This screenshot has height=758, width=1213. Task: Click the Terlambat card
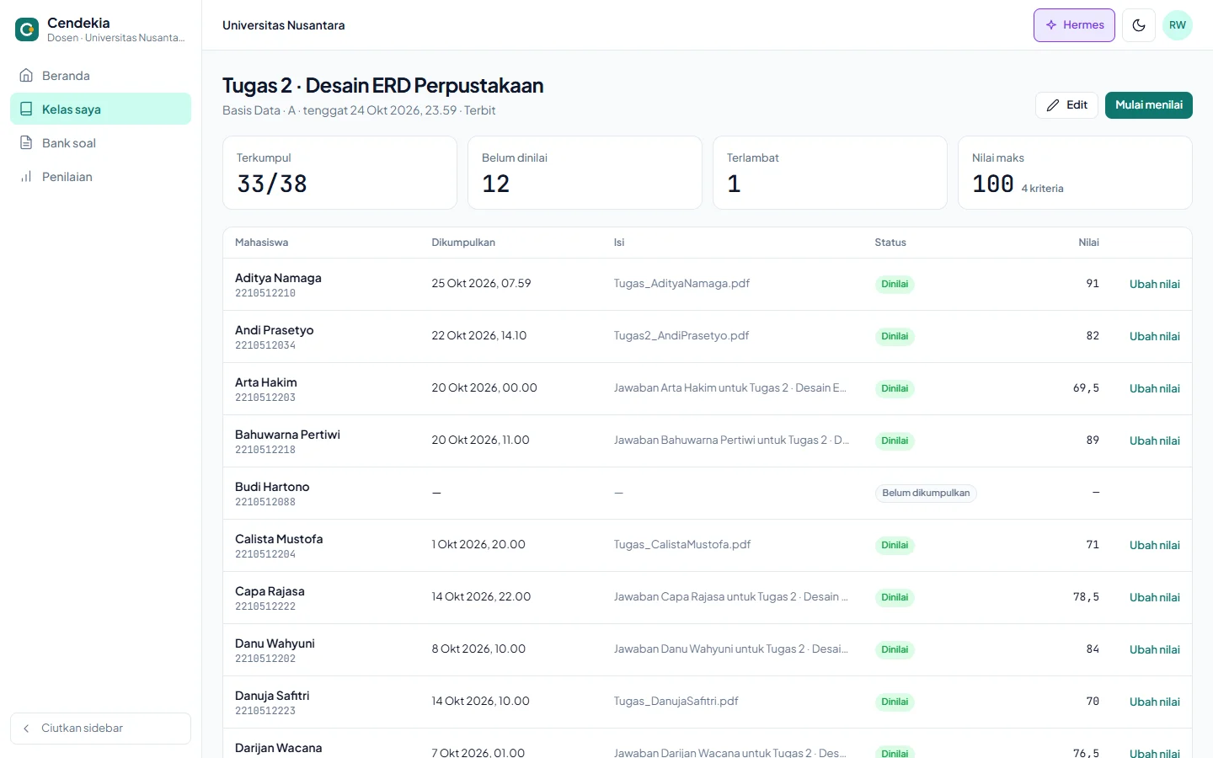(830, 173)
